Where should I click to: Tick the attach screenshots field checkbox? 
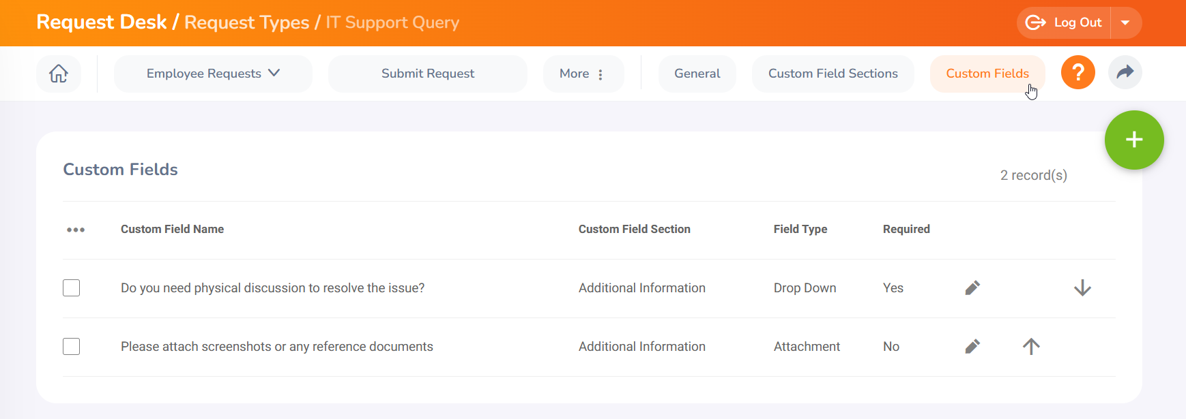click(x=72, y=347)
